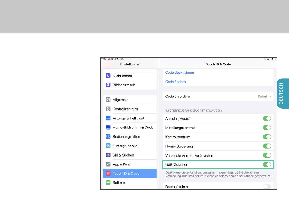Click the Hintergrundbild flower icon
The height and width of the screenshot is (204, 289).
(x=108, y=146)
